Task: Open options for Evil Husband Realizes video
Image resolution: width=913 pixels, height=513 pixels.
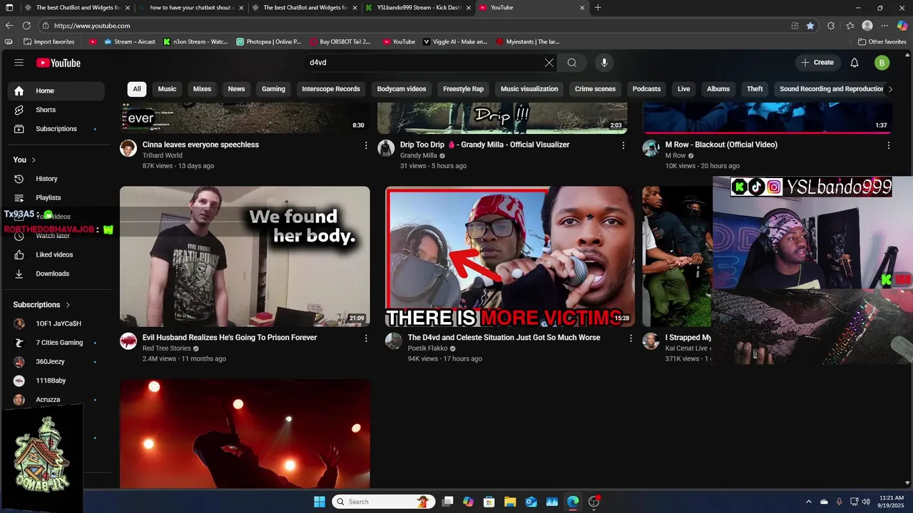Action: tap(366, 338)
